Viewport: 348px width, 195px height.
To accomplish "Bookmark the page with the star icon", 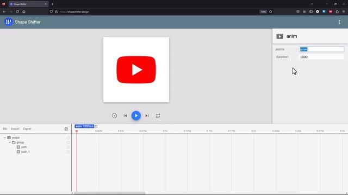I will [x=271, y=12].
